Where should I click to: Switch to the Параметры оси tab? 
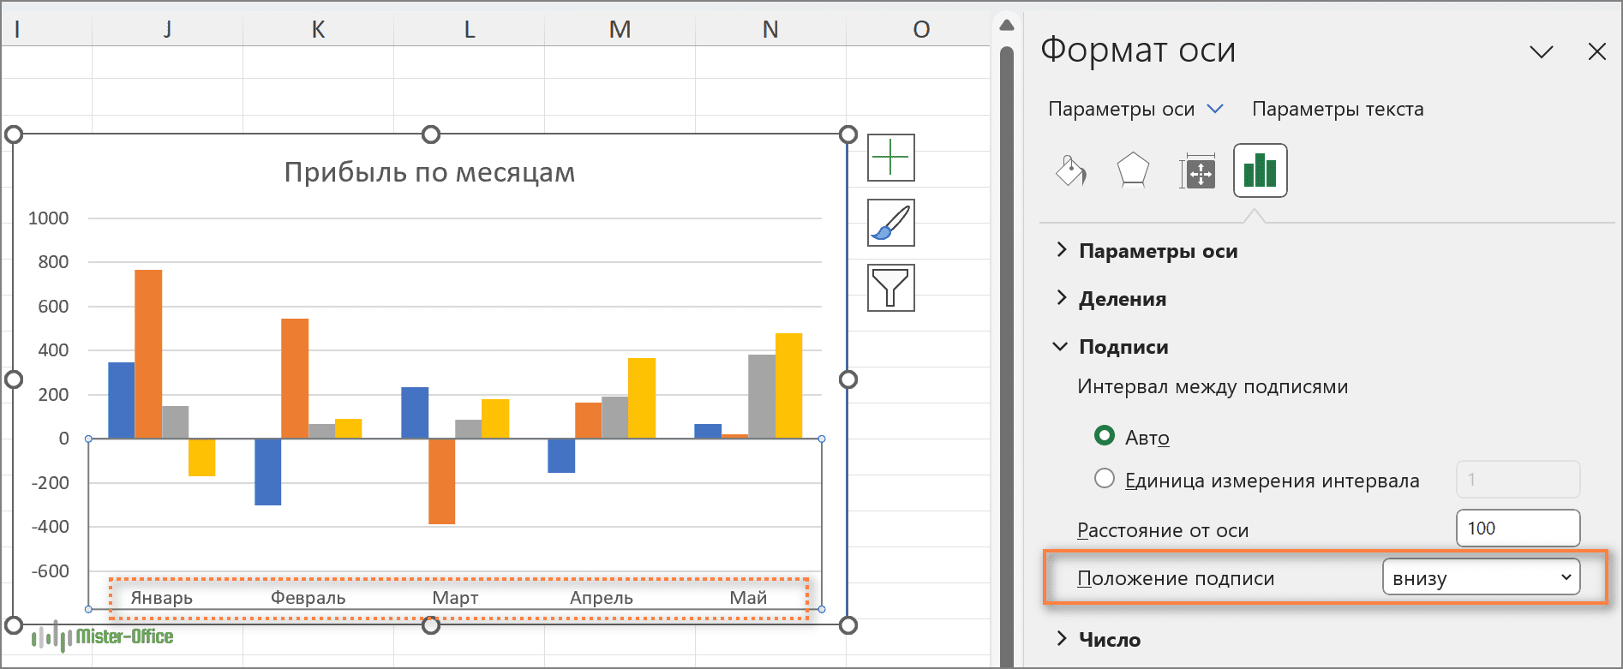pyautogui.click(x=1121, y=109)
